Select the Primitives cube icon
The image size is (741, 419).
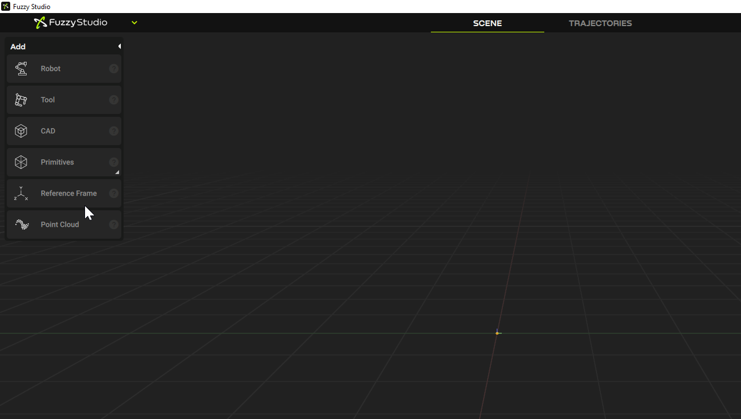pyautogui.click(x=21, y=162)
